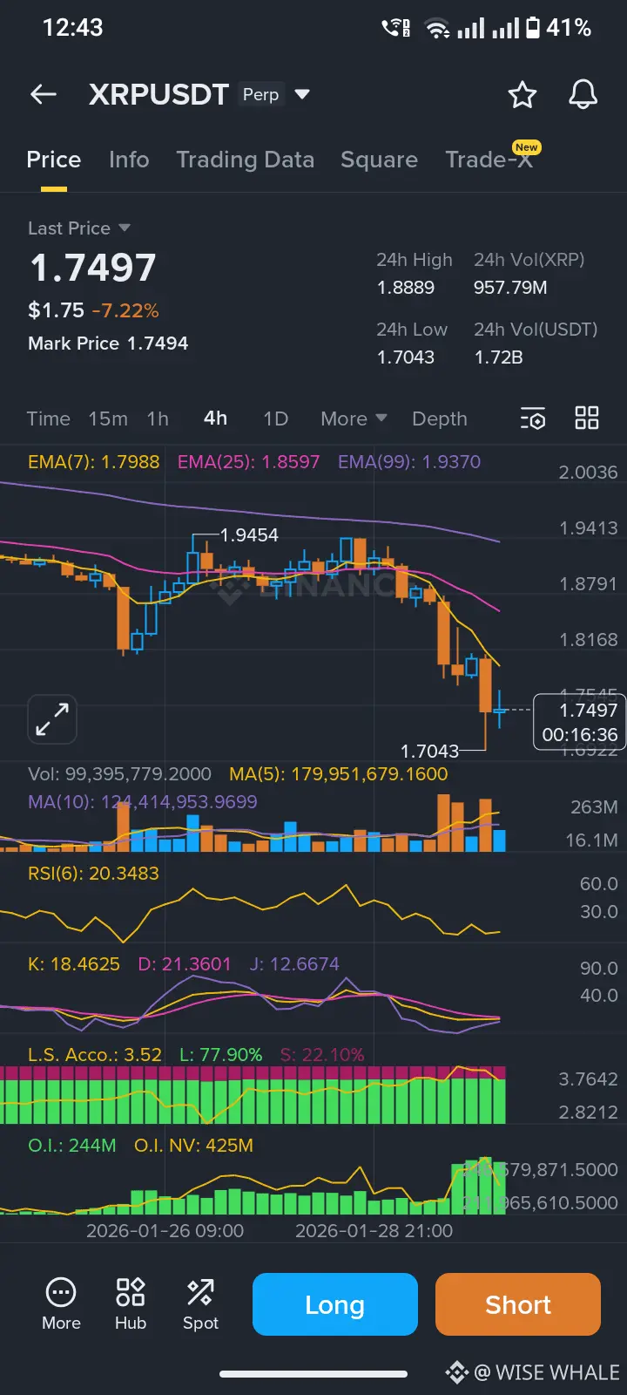Select the 15m timeframe

pos(108,419)
